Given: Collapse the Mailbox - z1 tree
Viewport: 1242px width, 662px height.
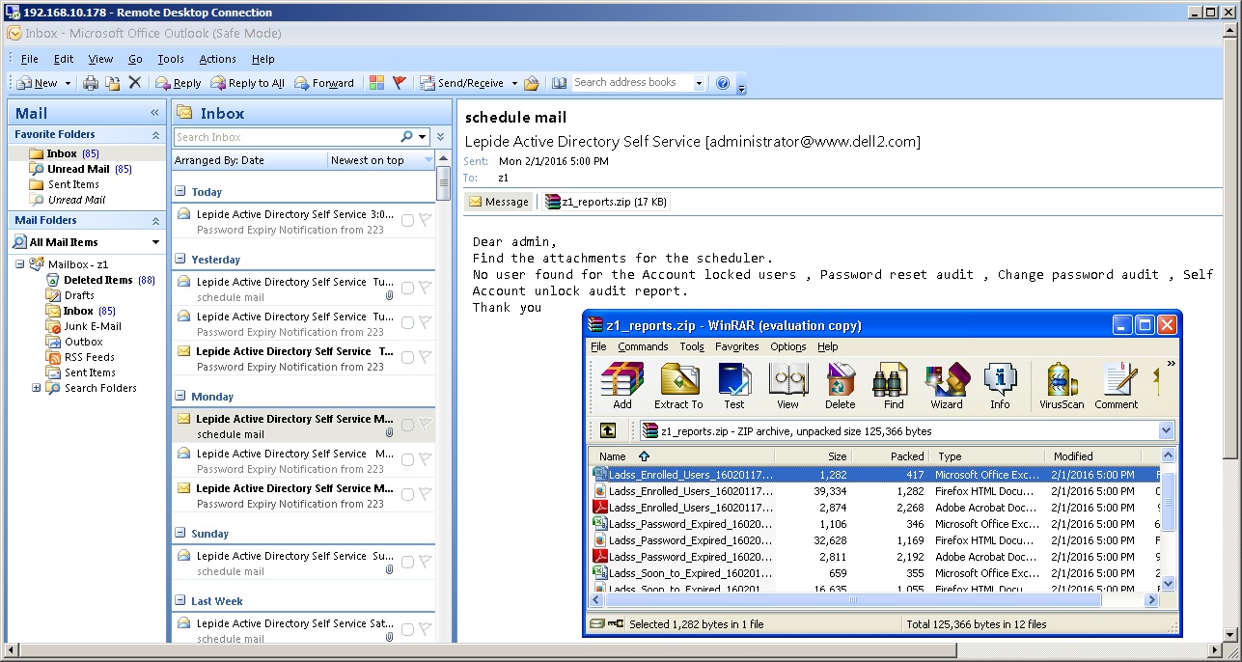Looking at the screenshot, I should 20,264.
